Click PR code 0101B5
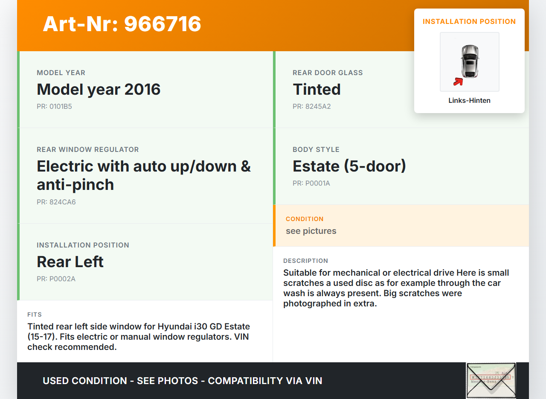Image resolution: width=546 pixels, height=399 pixels. pos(54,107)
